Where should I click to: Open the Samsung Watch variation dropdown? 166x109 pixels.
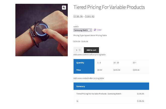coord(83,30)
